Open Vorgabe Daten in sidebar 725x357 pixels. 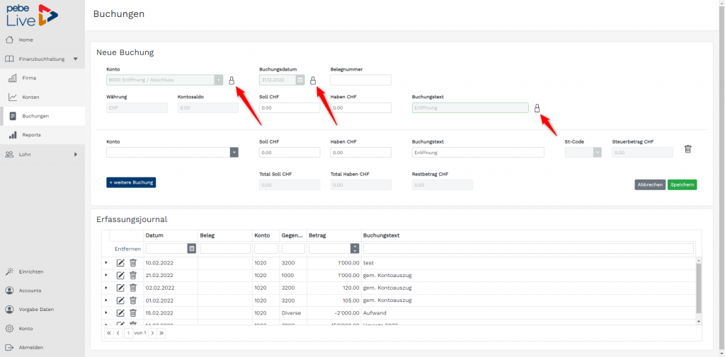36,310
